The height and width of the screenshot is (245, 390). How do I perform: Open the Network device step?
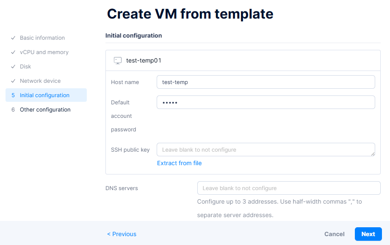point(40,81)
